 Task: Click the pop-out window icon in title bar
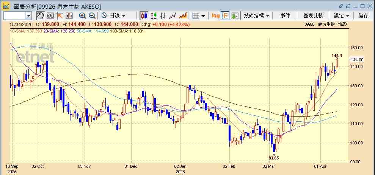click(348, 6)
